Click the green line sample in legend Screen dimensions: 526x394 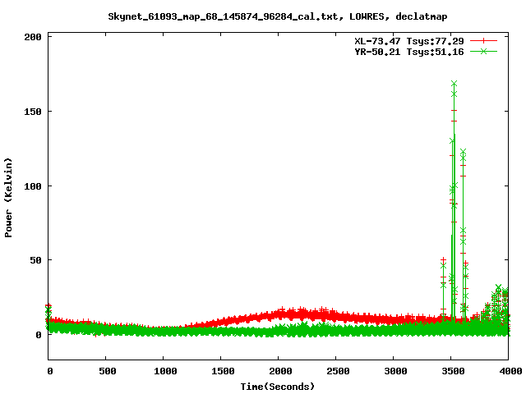click(x=484, y=51)
